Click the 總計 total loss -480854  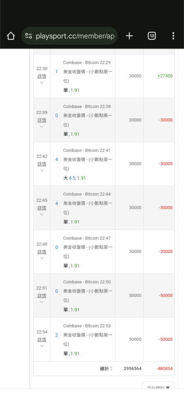(x=164, y=369)
